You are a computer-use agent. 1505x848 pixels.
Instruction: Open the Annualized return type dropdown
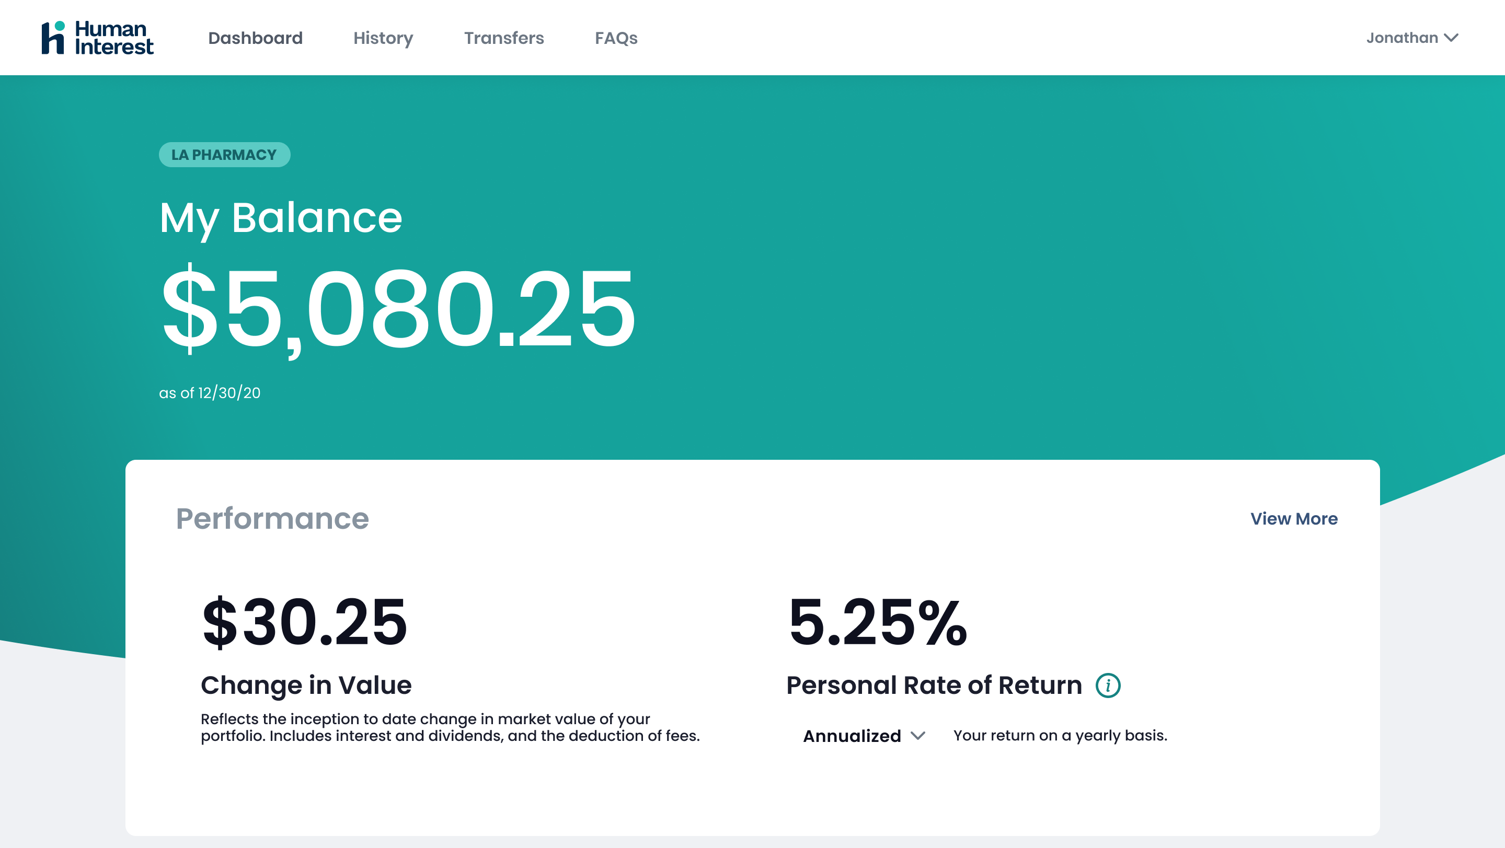coord(864,736)
